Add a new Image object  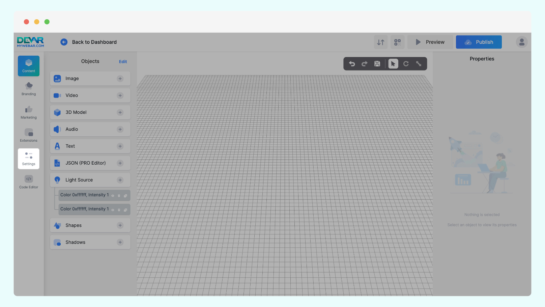pos(120,79)
